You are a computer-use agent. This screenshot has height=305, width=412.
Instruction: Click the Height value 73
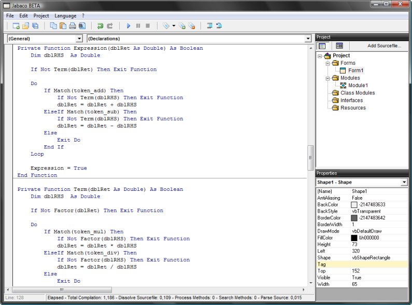point(354,244)
